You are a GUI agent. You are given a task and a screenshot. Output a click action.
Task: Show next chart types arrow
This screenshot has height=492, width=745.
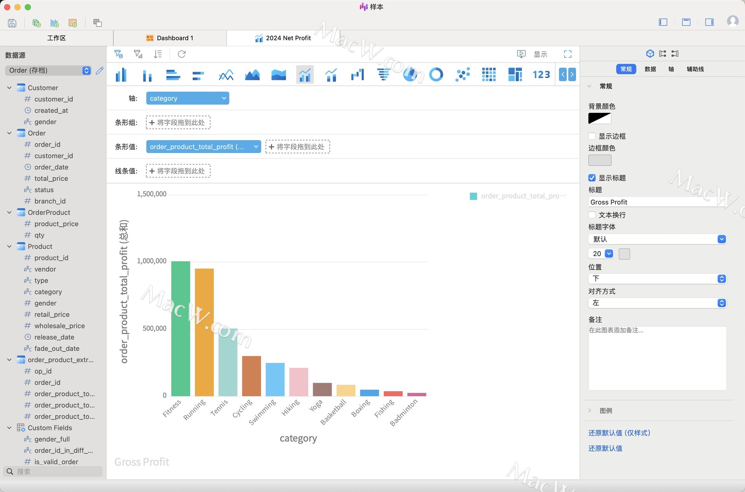[x=572, y=74]
